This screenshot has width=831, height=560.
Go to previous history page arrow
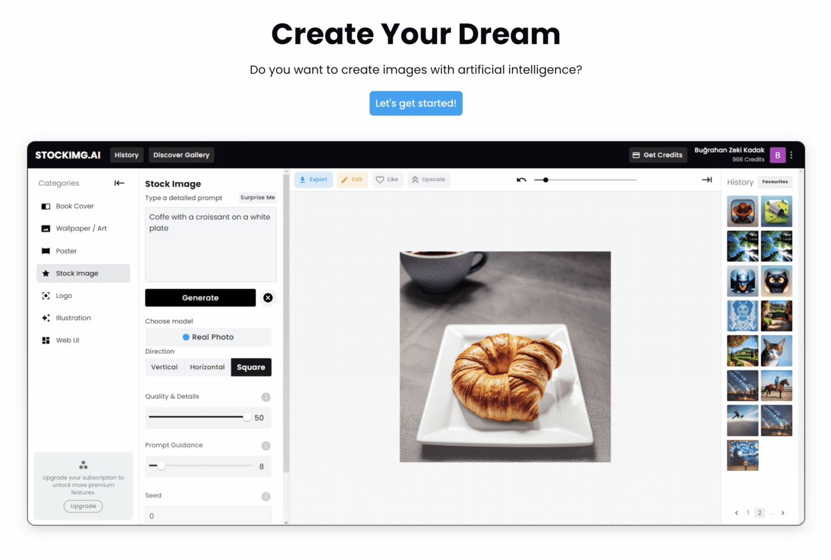point(736,513)
